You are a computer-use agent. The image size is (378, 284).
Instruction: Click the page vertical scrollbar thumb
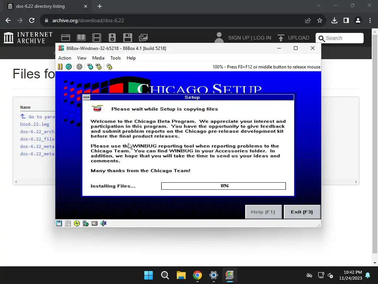(x=375, y=144)
